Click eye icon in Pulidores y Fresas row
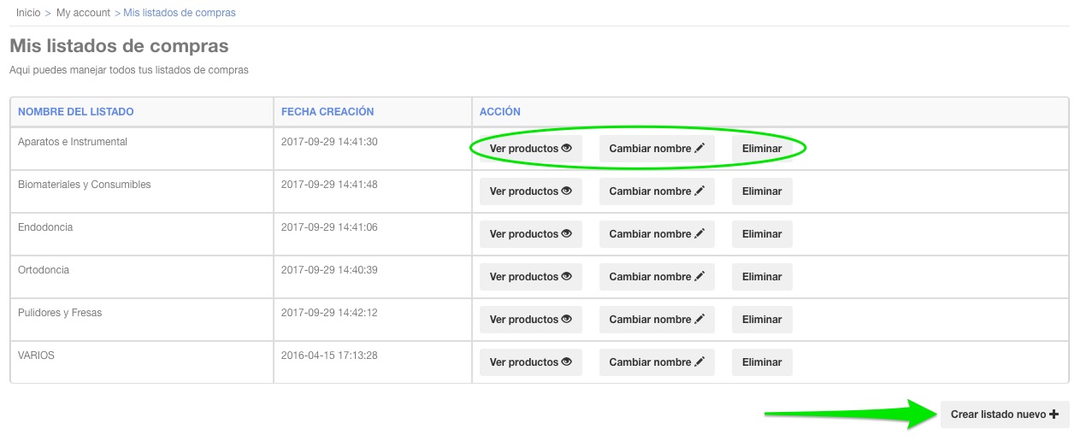This screenshot has width=1080, height=441. [x=566, y=319]
